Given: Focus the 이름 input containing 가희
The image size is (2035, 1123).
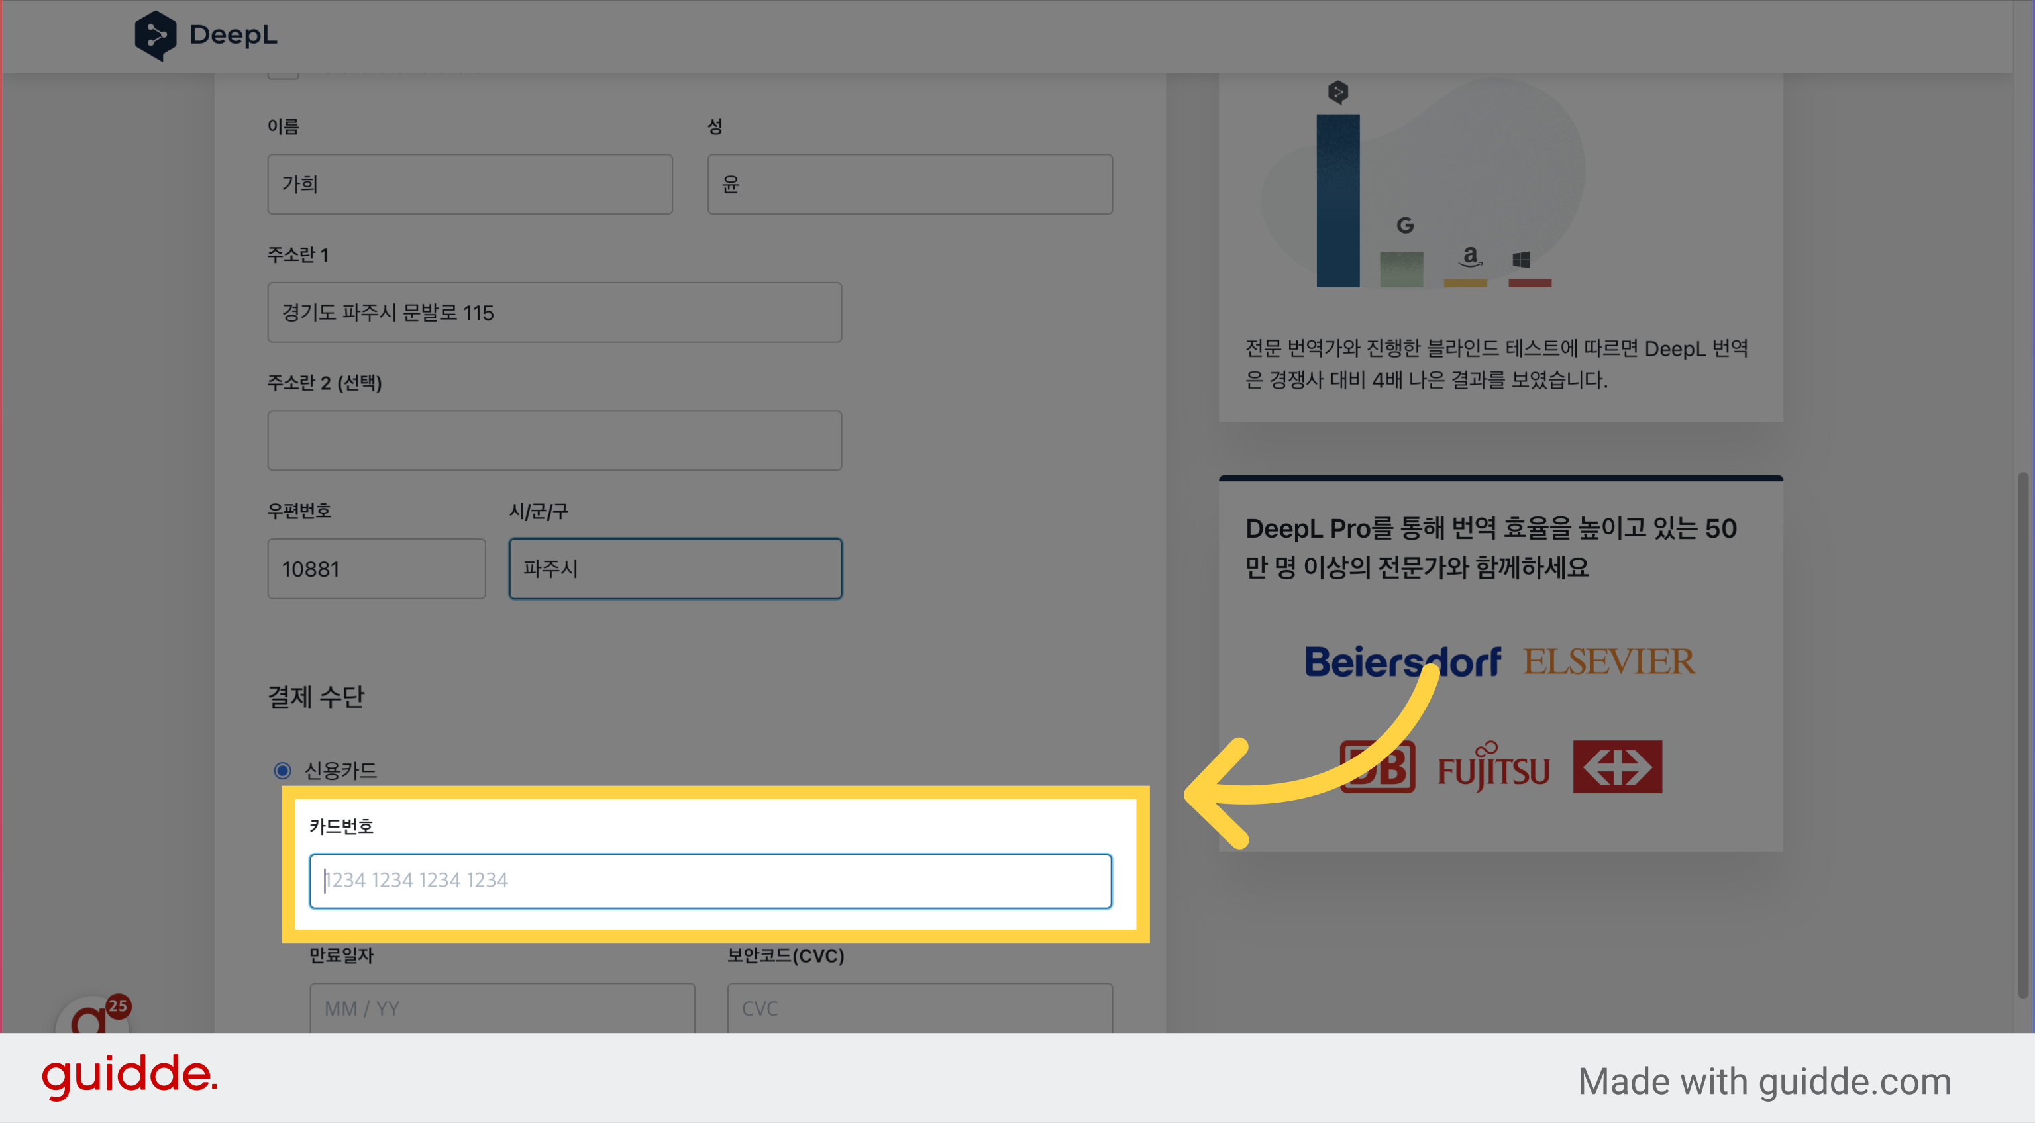Looking at the screenshot, I should click(x=470, y=184).
